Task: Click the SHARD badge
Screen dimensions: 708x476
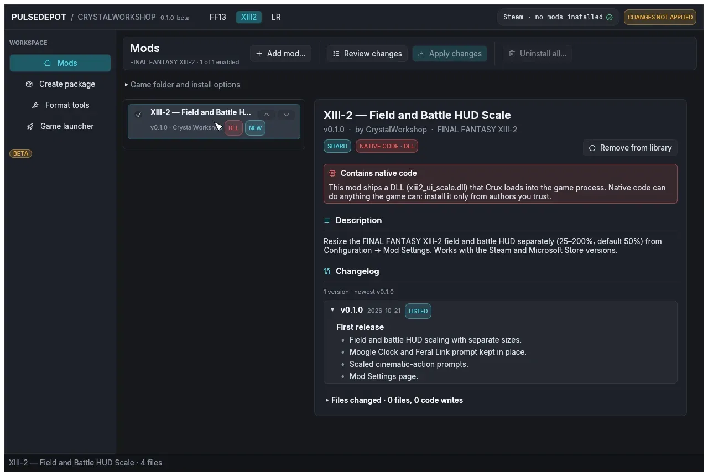Action: click(337, 146)
